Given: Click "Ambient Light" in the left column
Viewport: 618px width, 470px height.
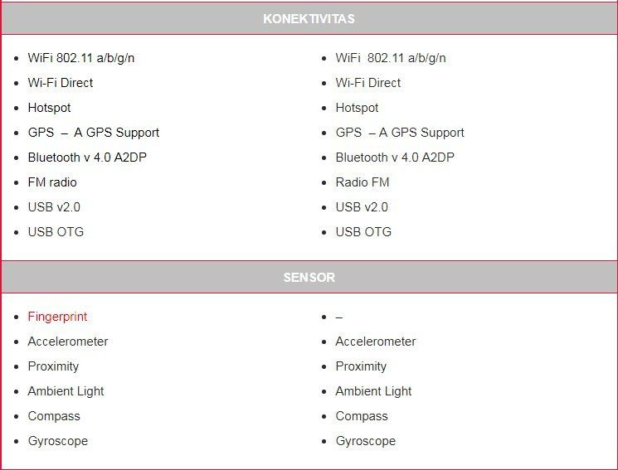Looking at the screenshot, I should (66, 391).
